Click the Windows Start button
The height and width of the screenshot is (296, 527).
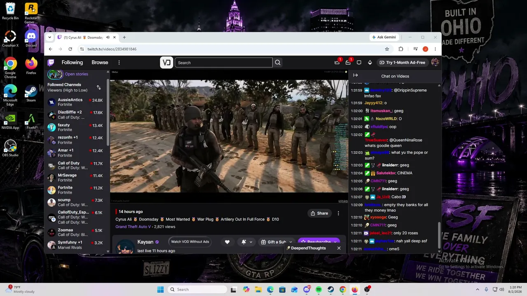point(160,289)
